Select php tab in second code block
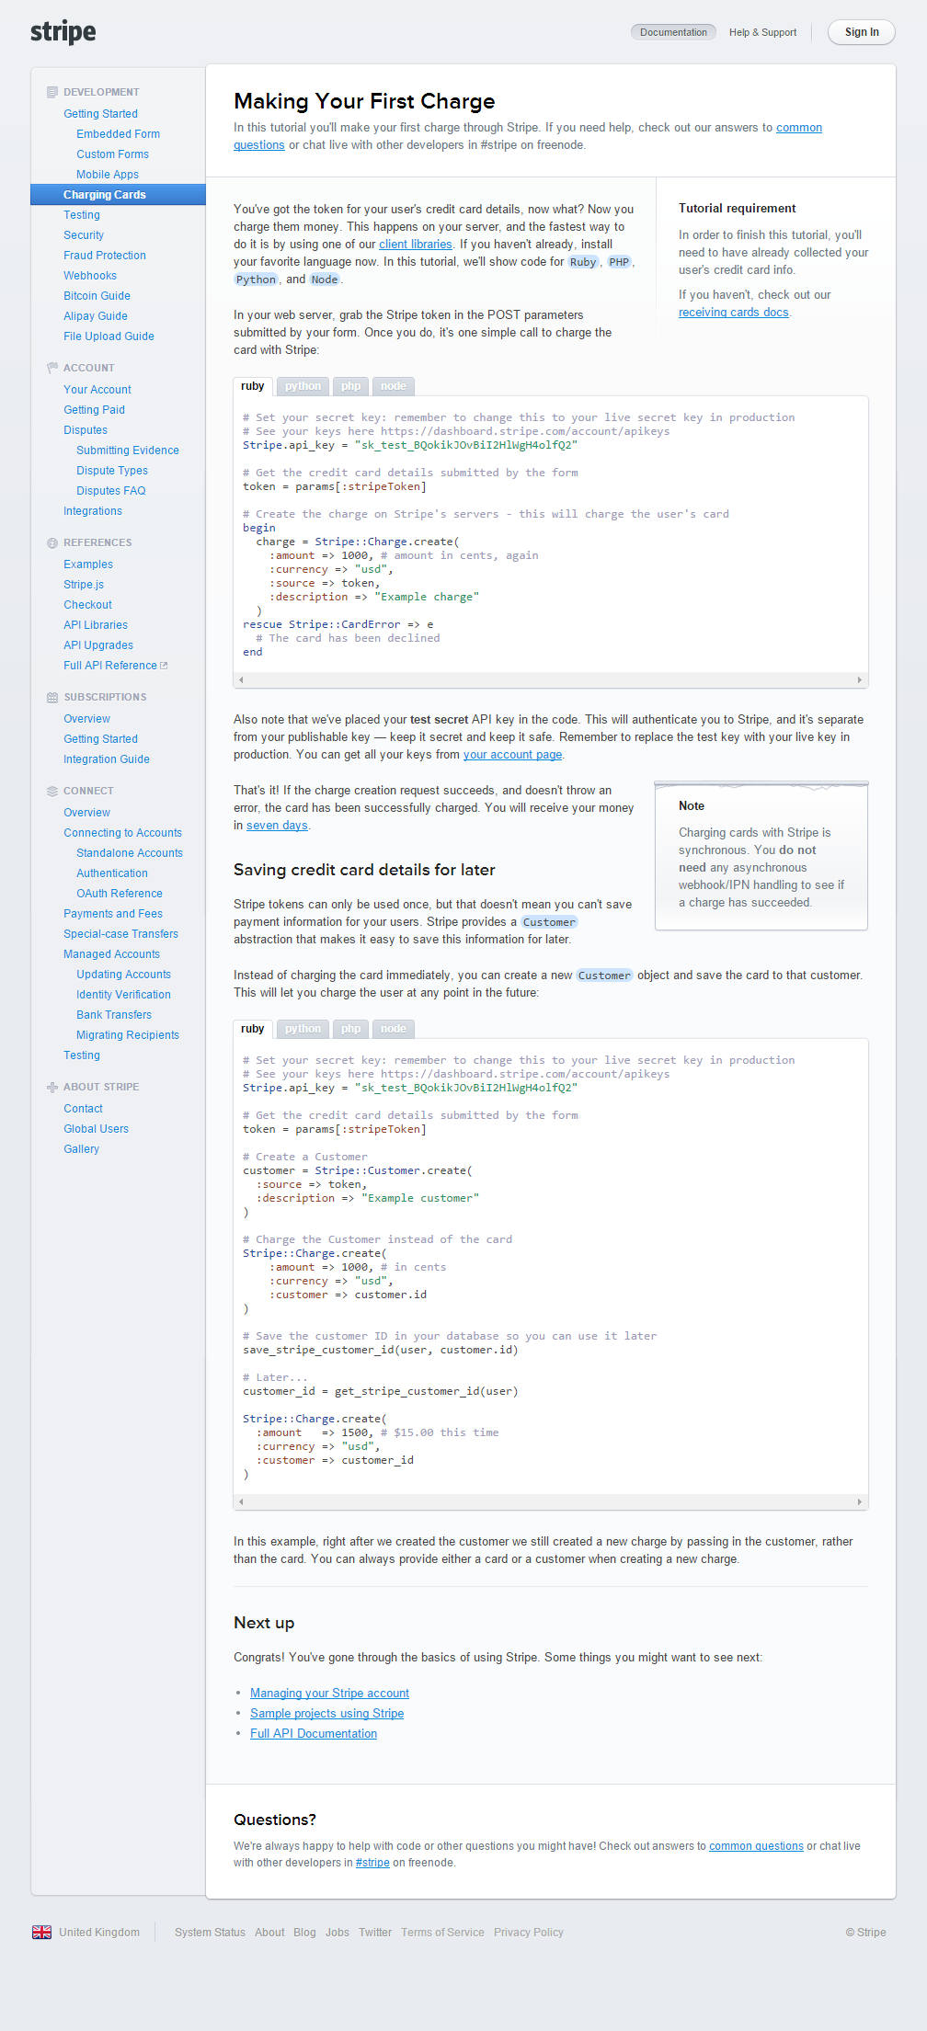Viewport: 927px width, 2031px height. coord(350,1029)
